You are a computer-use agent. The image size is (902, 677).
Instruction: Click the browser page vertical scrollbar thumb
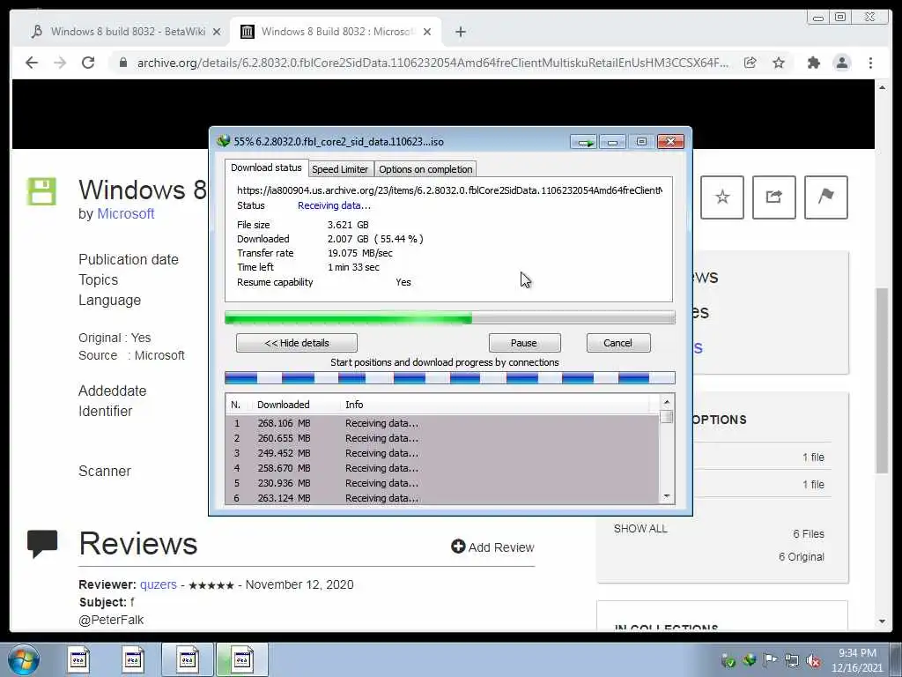(882, 380)
